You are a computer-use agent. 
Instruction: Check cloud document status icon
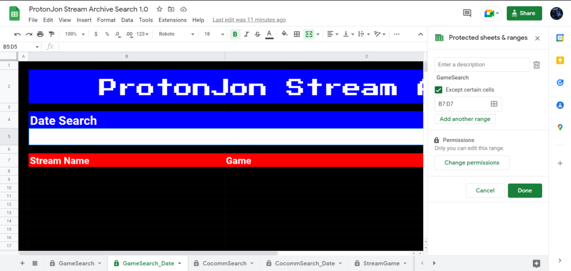183,9
